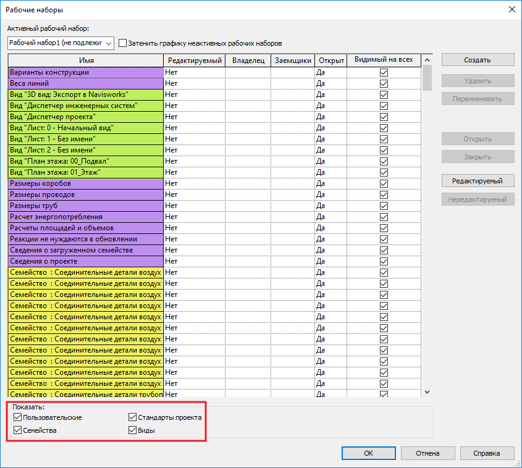Click the Открыть button
Image resolution: width=522 pixels, height=468 pixels.
pyautogui.click(x=478, y=139)
